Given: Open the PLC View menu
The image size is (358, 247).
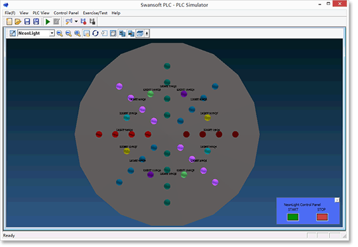Looking at the screenshot, I should (41, 13).
